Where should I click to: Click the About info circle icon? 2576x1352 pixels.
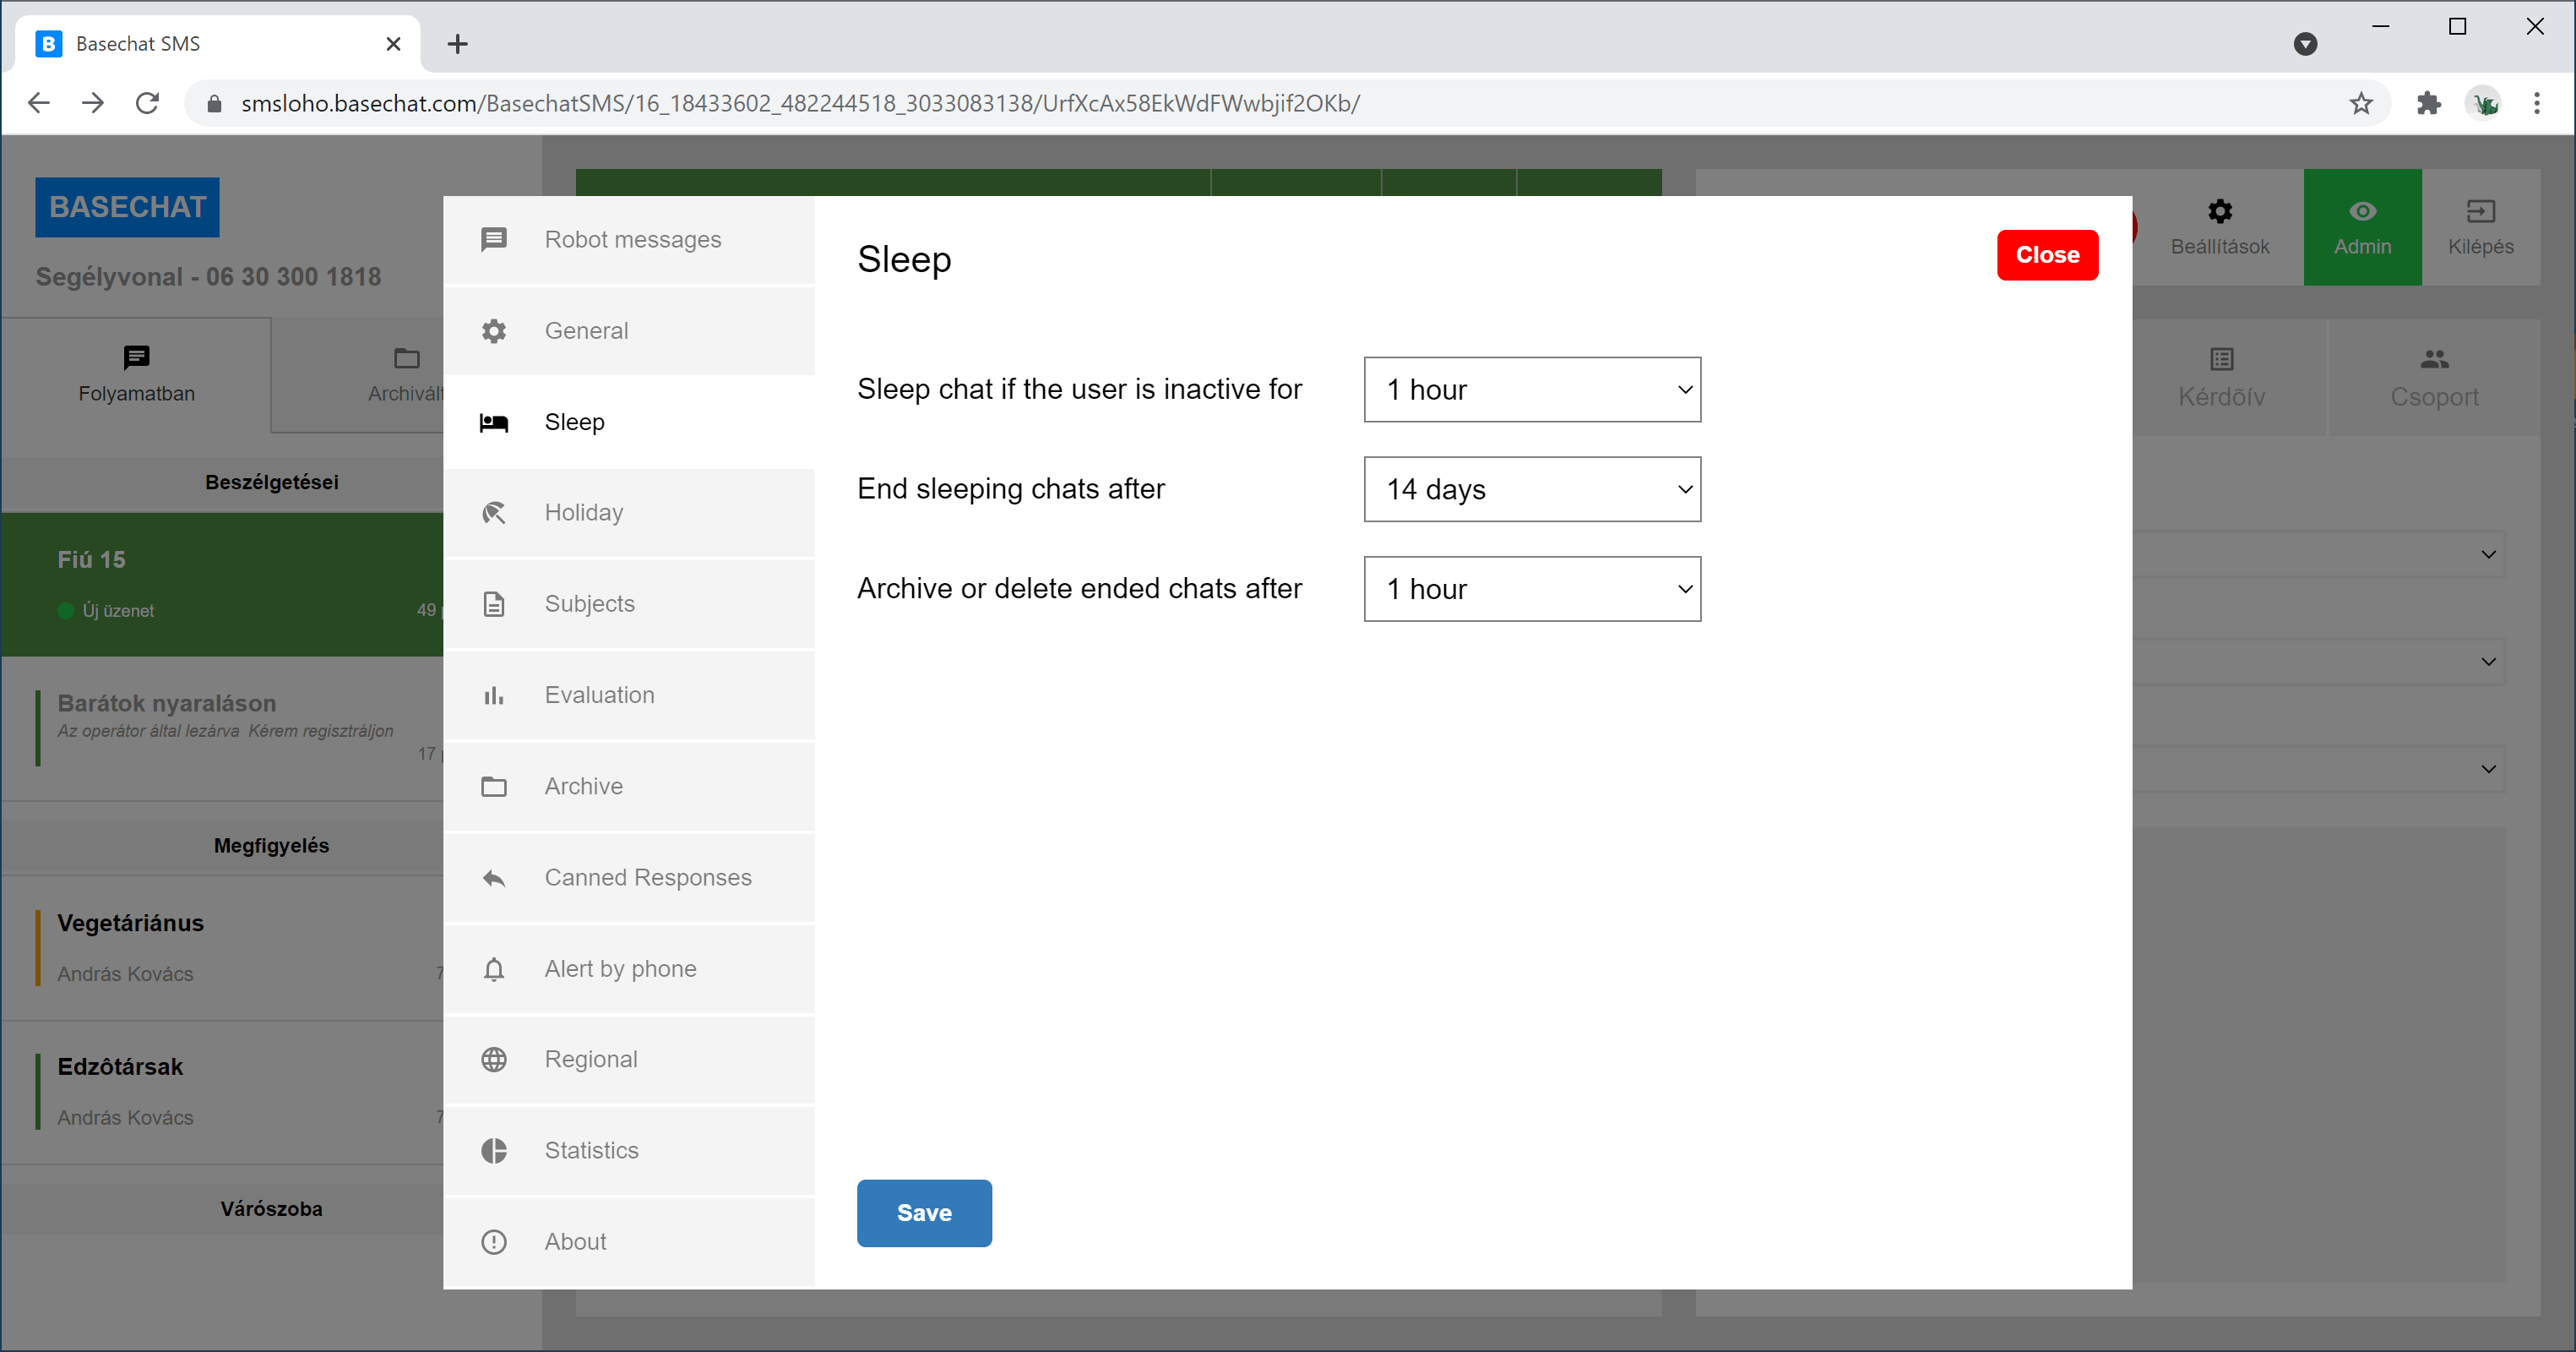(494, 1242)
